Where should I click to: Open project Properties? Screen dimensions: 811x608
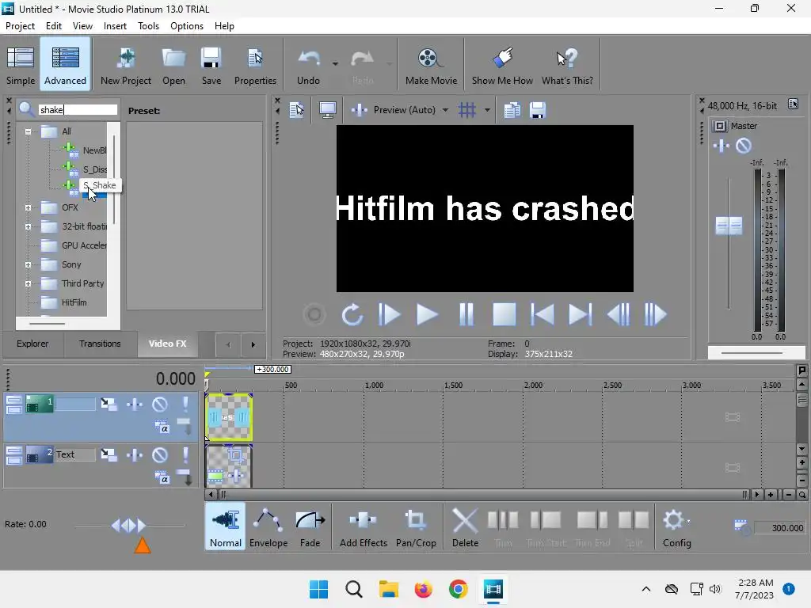click(x=255, y=65)
